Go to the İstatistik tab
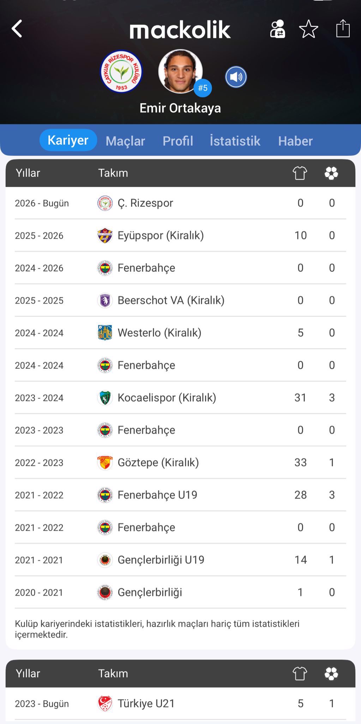Viewport: 361px width, 724px height. tap(235, 141)
